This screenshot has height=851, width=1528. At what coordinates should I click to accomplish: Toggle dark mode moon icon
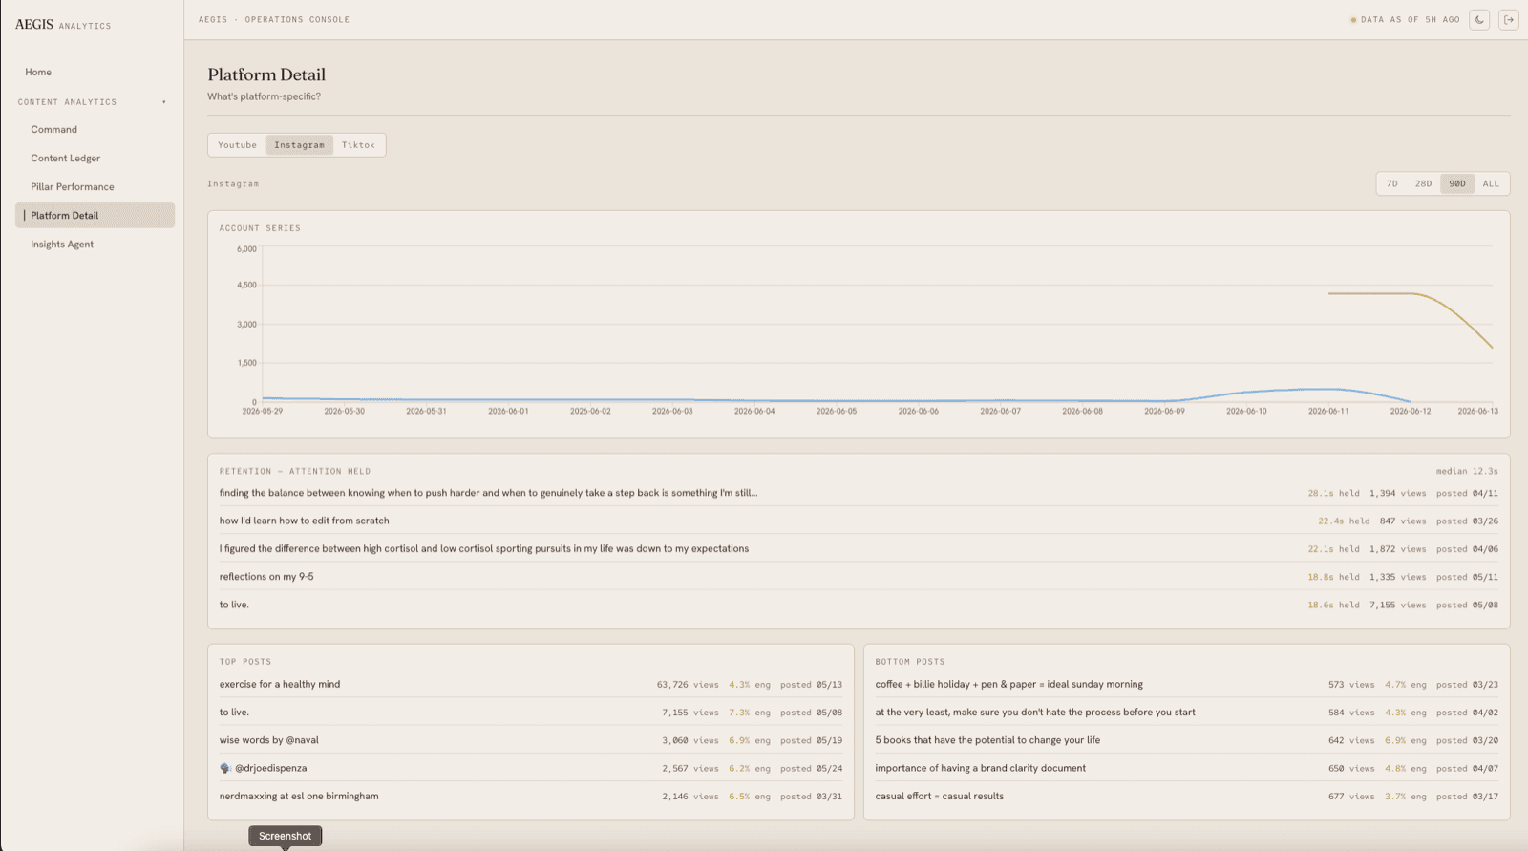(1479, 19)
